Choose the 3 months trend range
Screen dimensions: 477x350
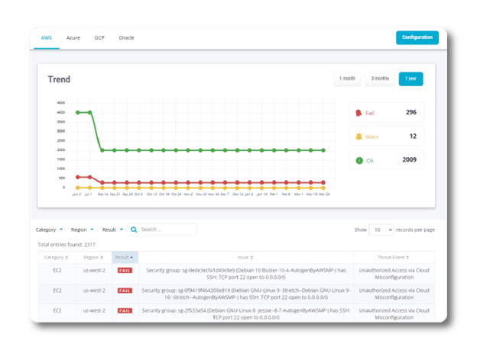380,79
